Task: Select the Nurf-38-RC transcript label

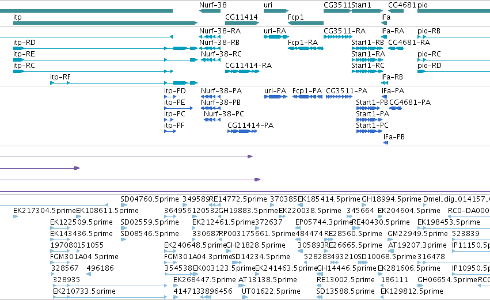Action: point(221,54)
